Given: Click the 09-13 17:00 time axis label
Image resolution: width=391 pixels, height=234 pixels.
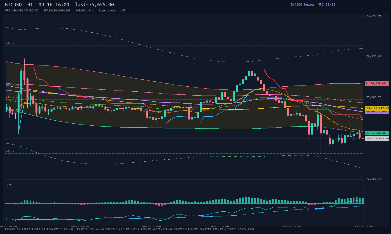Looking at the screenshot, I should click(x=152, y=226).
